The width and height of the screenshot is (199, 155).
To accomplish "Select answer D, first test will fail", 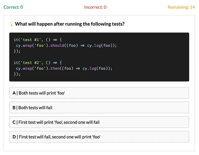I will click(x=99, y=137).
